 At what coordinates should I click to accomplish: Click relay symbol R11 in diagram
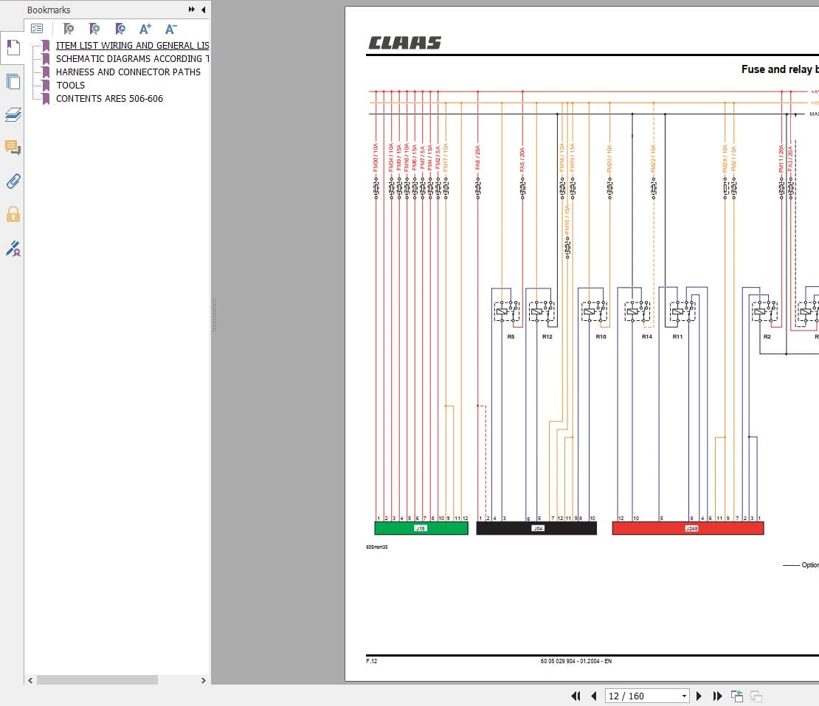click(x=682, y=311)
